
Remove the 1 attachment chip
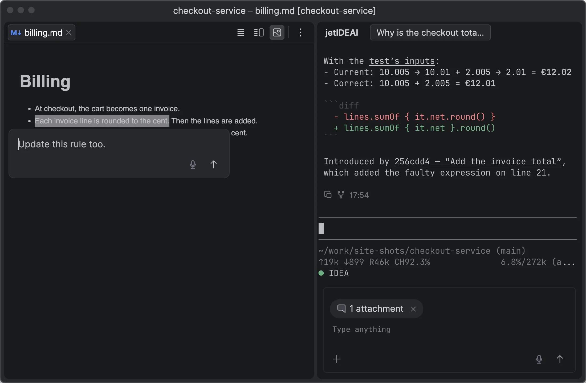click(413, 309)
